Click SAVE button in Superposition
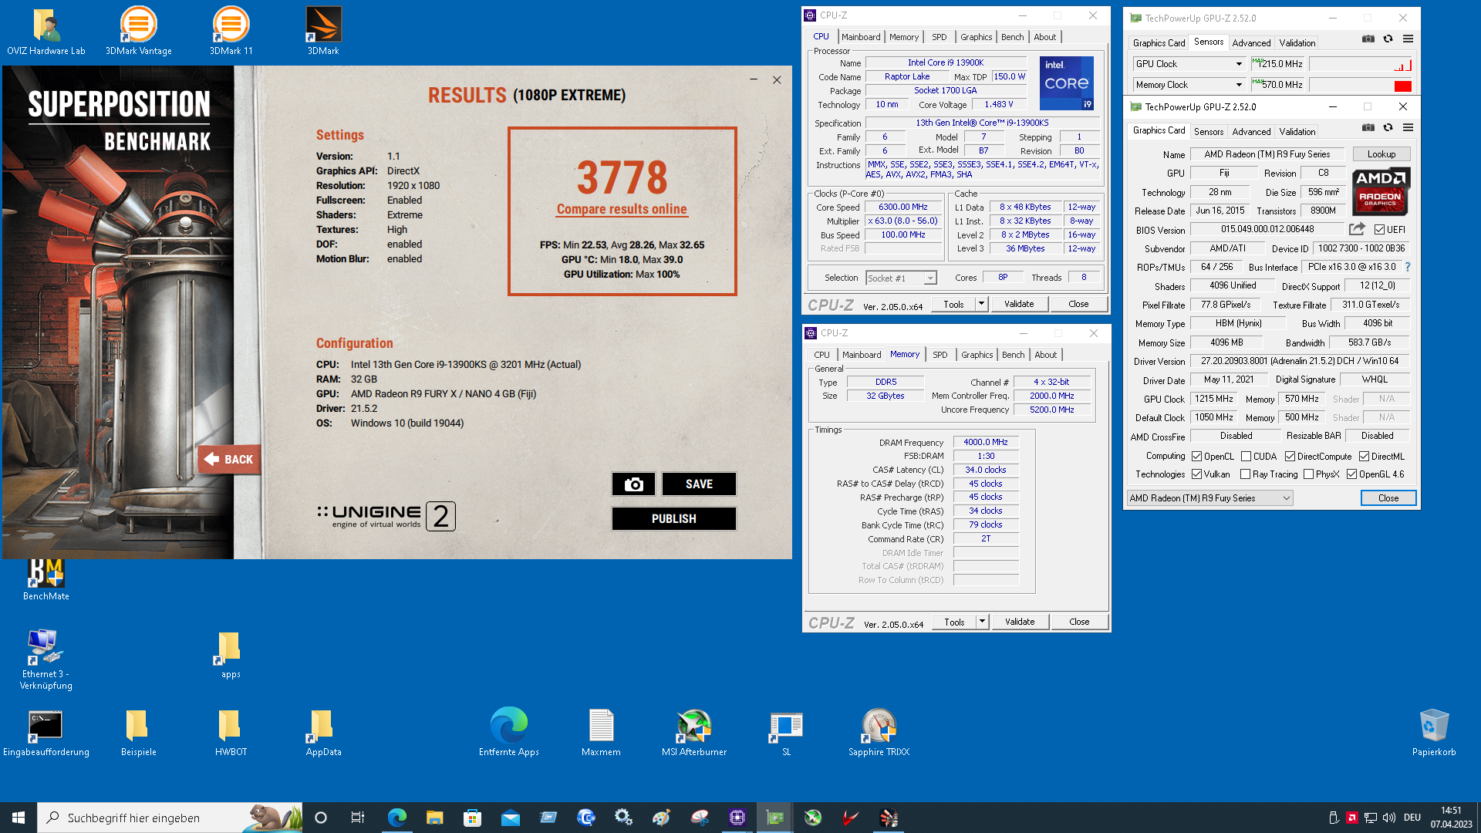This screenshot has height=833, width=1481. pyautogui.click(x=699, y=484)
